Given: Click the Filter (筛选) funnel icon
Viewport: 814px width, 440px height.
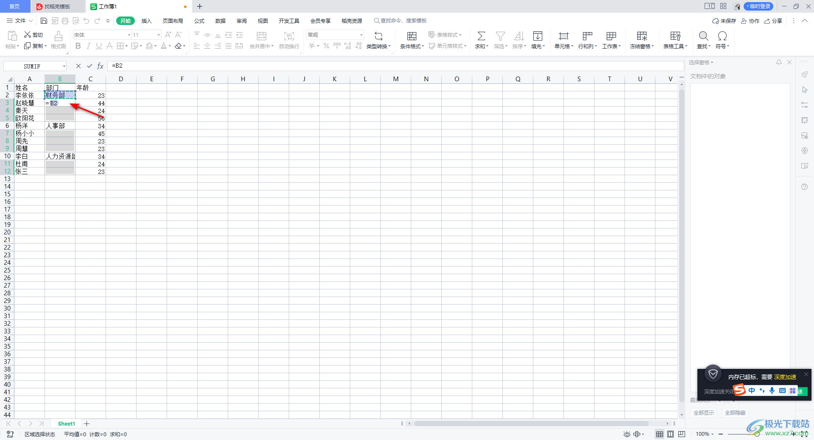Looking at the screenshot, I should click(500, 36).
